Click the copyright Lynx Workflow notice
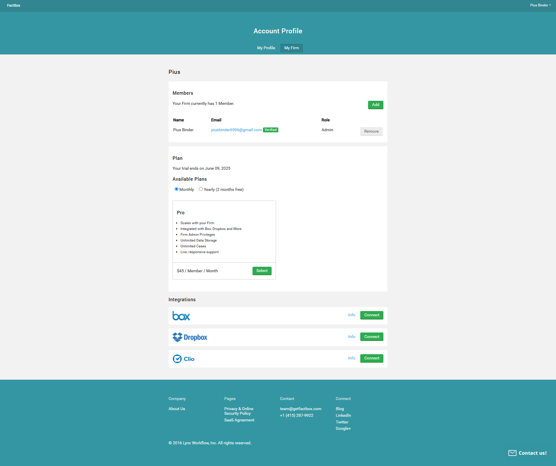556x466 pixels. [210, 443]
